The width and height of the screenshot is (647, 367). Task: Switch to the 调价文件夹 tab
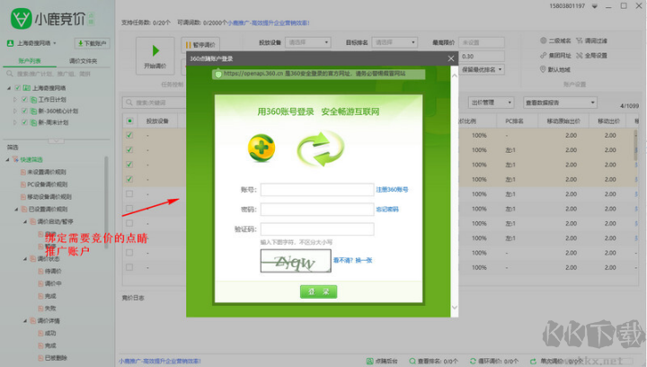pyautogui.click(x=84, y=60)
